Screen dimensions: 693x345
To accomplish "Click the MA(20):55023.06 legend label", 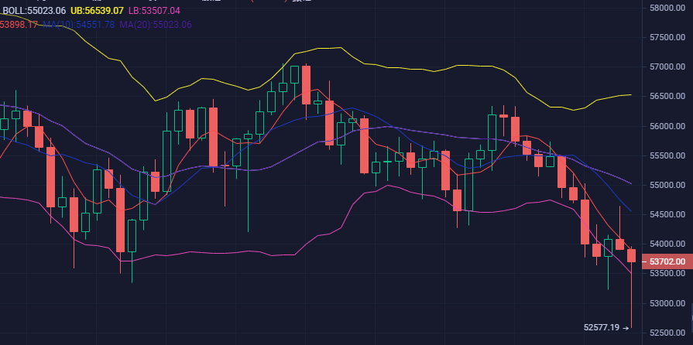I will [156, 25].
